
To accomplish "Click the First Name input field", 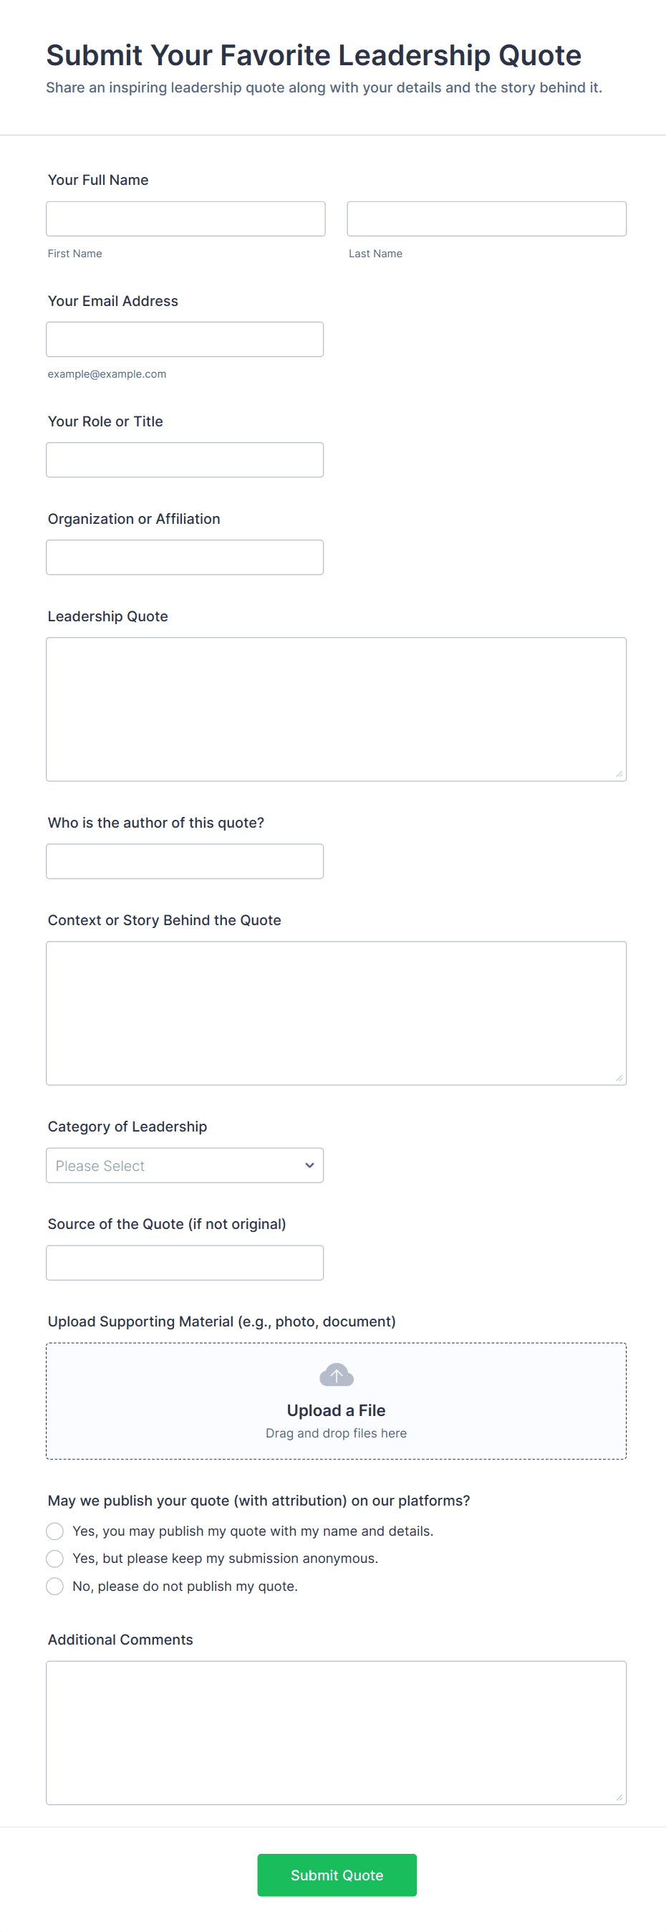I will coord(185,219).
